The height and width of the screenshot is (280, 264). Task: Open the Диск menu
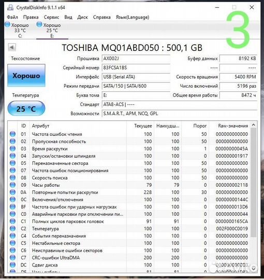click(x=82, y=17)
